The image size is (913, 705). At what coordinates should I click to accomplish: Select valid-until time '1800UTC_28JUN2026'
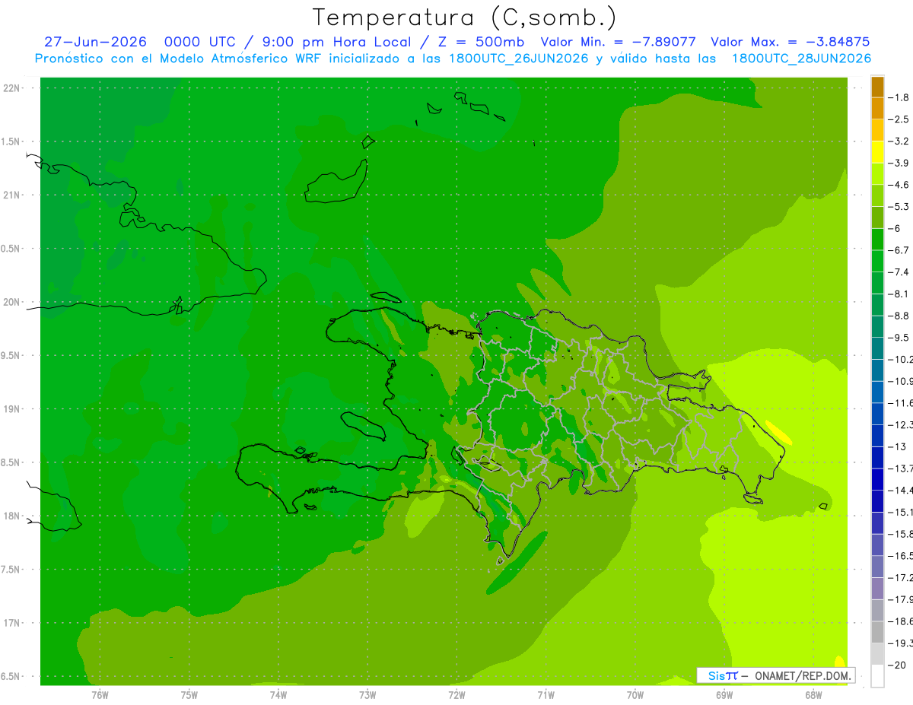click(x=801, y=59)
